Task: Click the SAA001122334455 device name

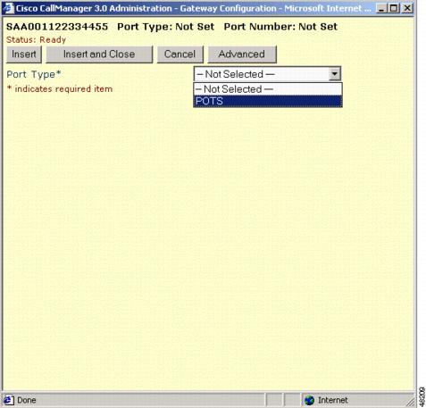Action: (57, 27)
